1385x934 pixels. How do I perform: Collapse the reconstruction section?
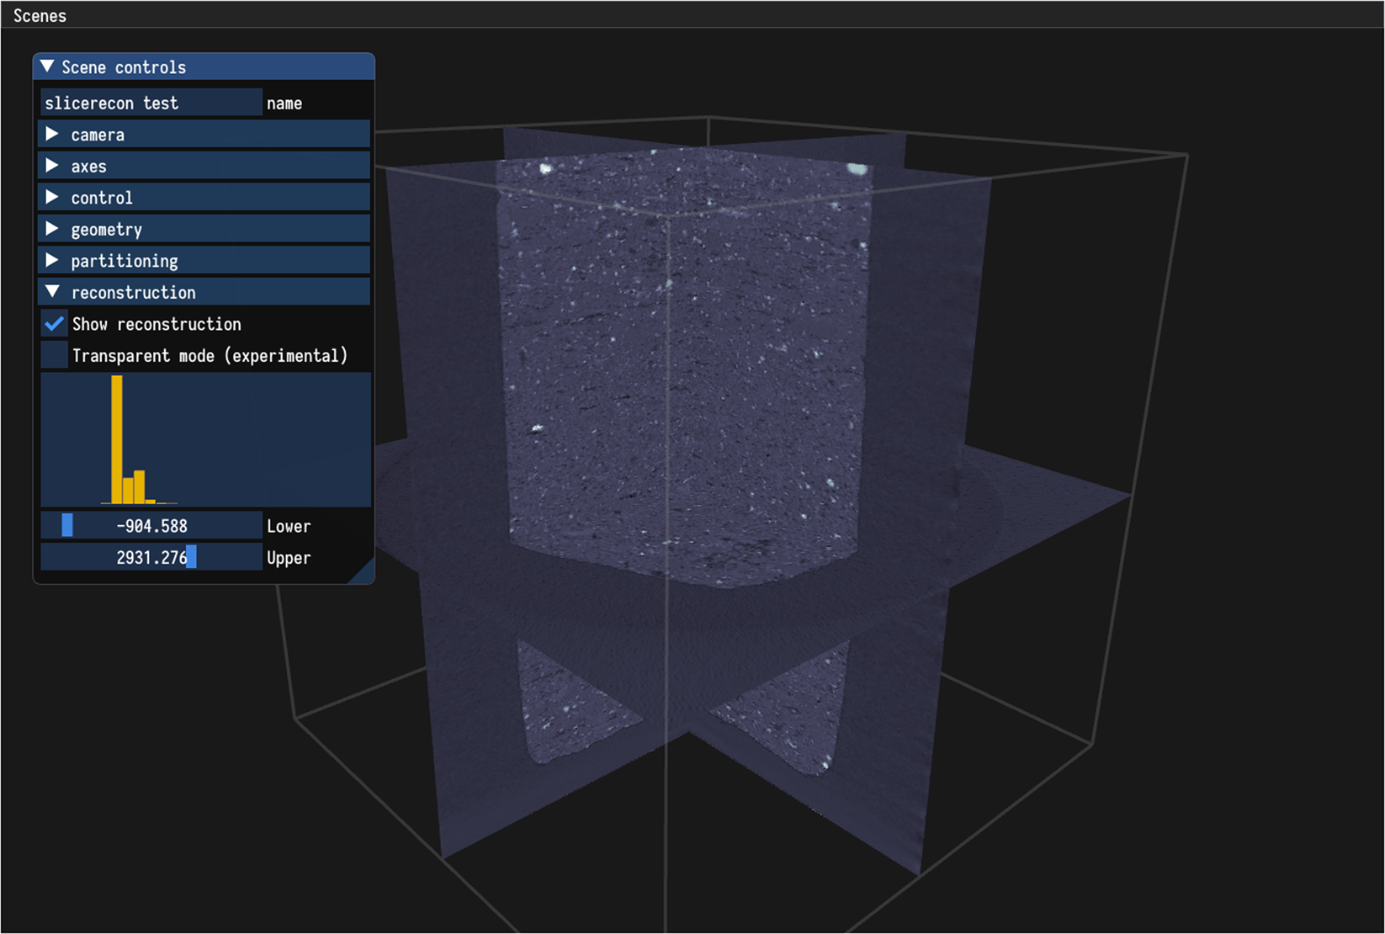click(52, 292)
